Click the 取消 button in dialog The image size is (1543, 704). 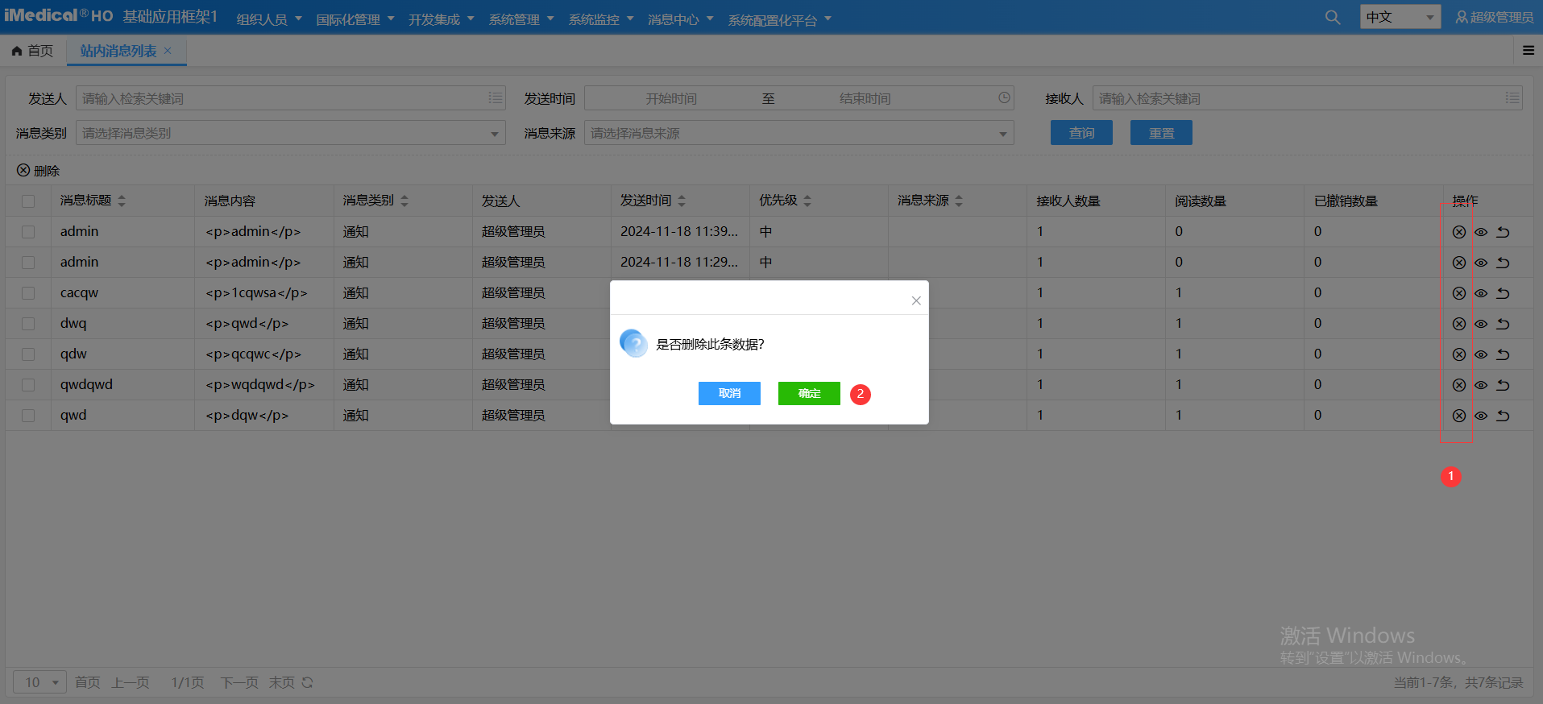point(729,393)
